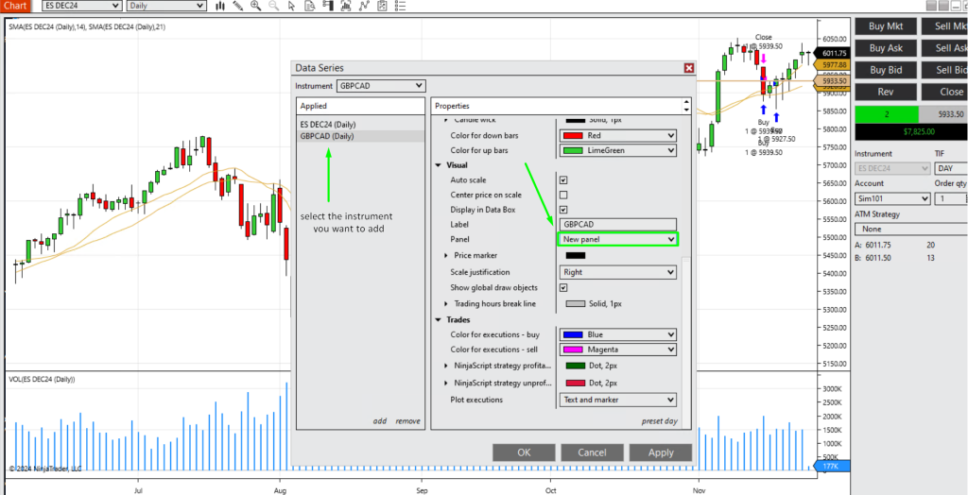Select the drawing tools pencil icon
This screenshot has height=495, width=968.
[x=238, y=6]
